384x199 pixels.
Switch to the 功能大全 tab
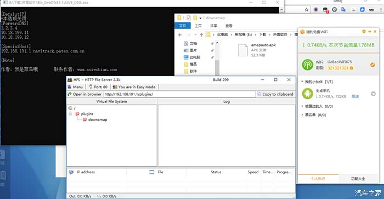358,178
